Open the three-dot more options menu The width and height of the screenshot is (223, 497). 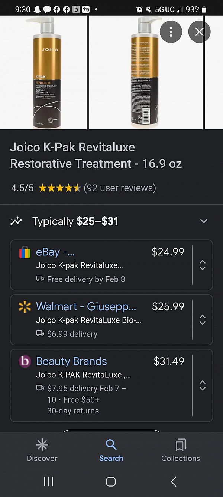click(171, 32)
